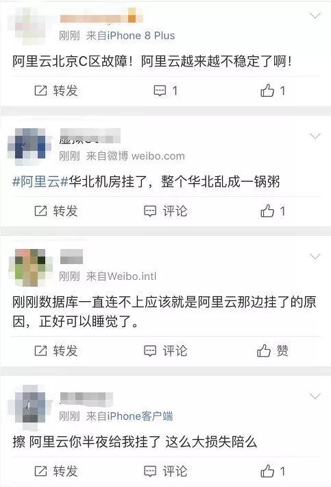This screenshot has width=331, height=487.
Task: Expand the chevron on the Weibo.intl post
Action: (x=315, y=257)
